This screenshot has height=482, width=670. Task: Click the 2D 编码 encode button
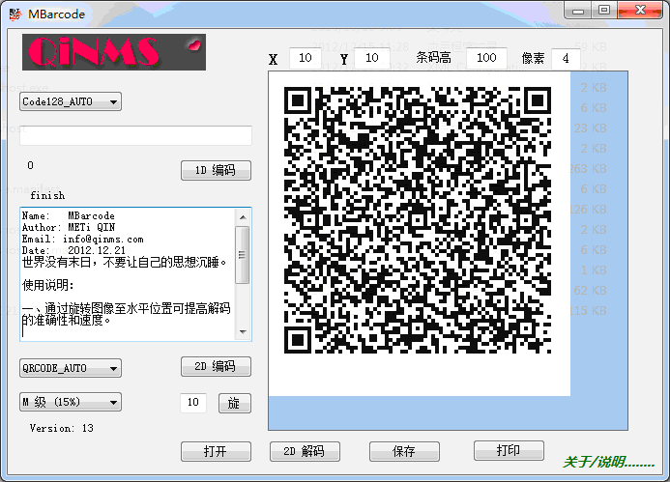[x=216, y=366]
